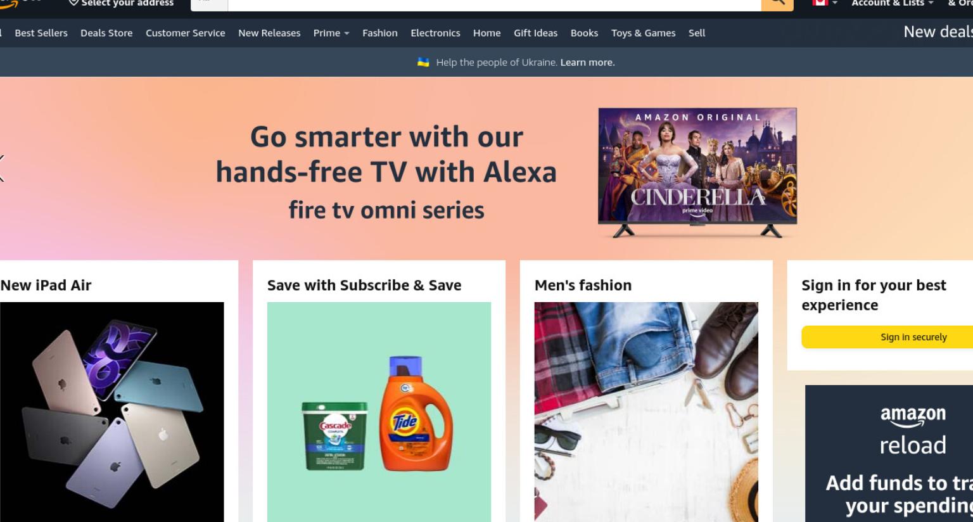Open the Best Sellers nav item
Viewport: 973px width, 522px height.
pyautogui.click(x=41, y=33)
